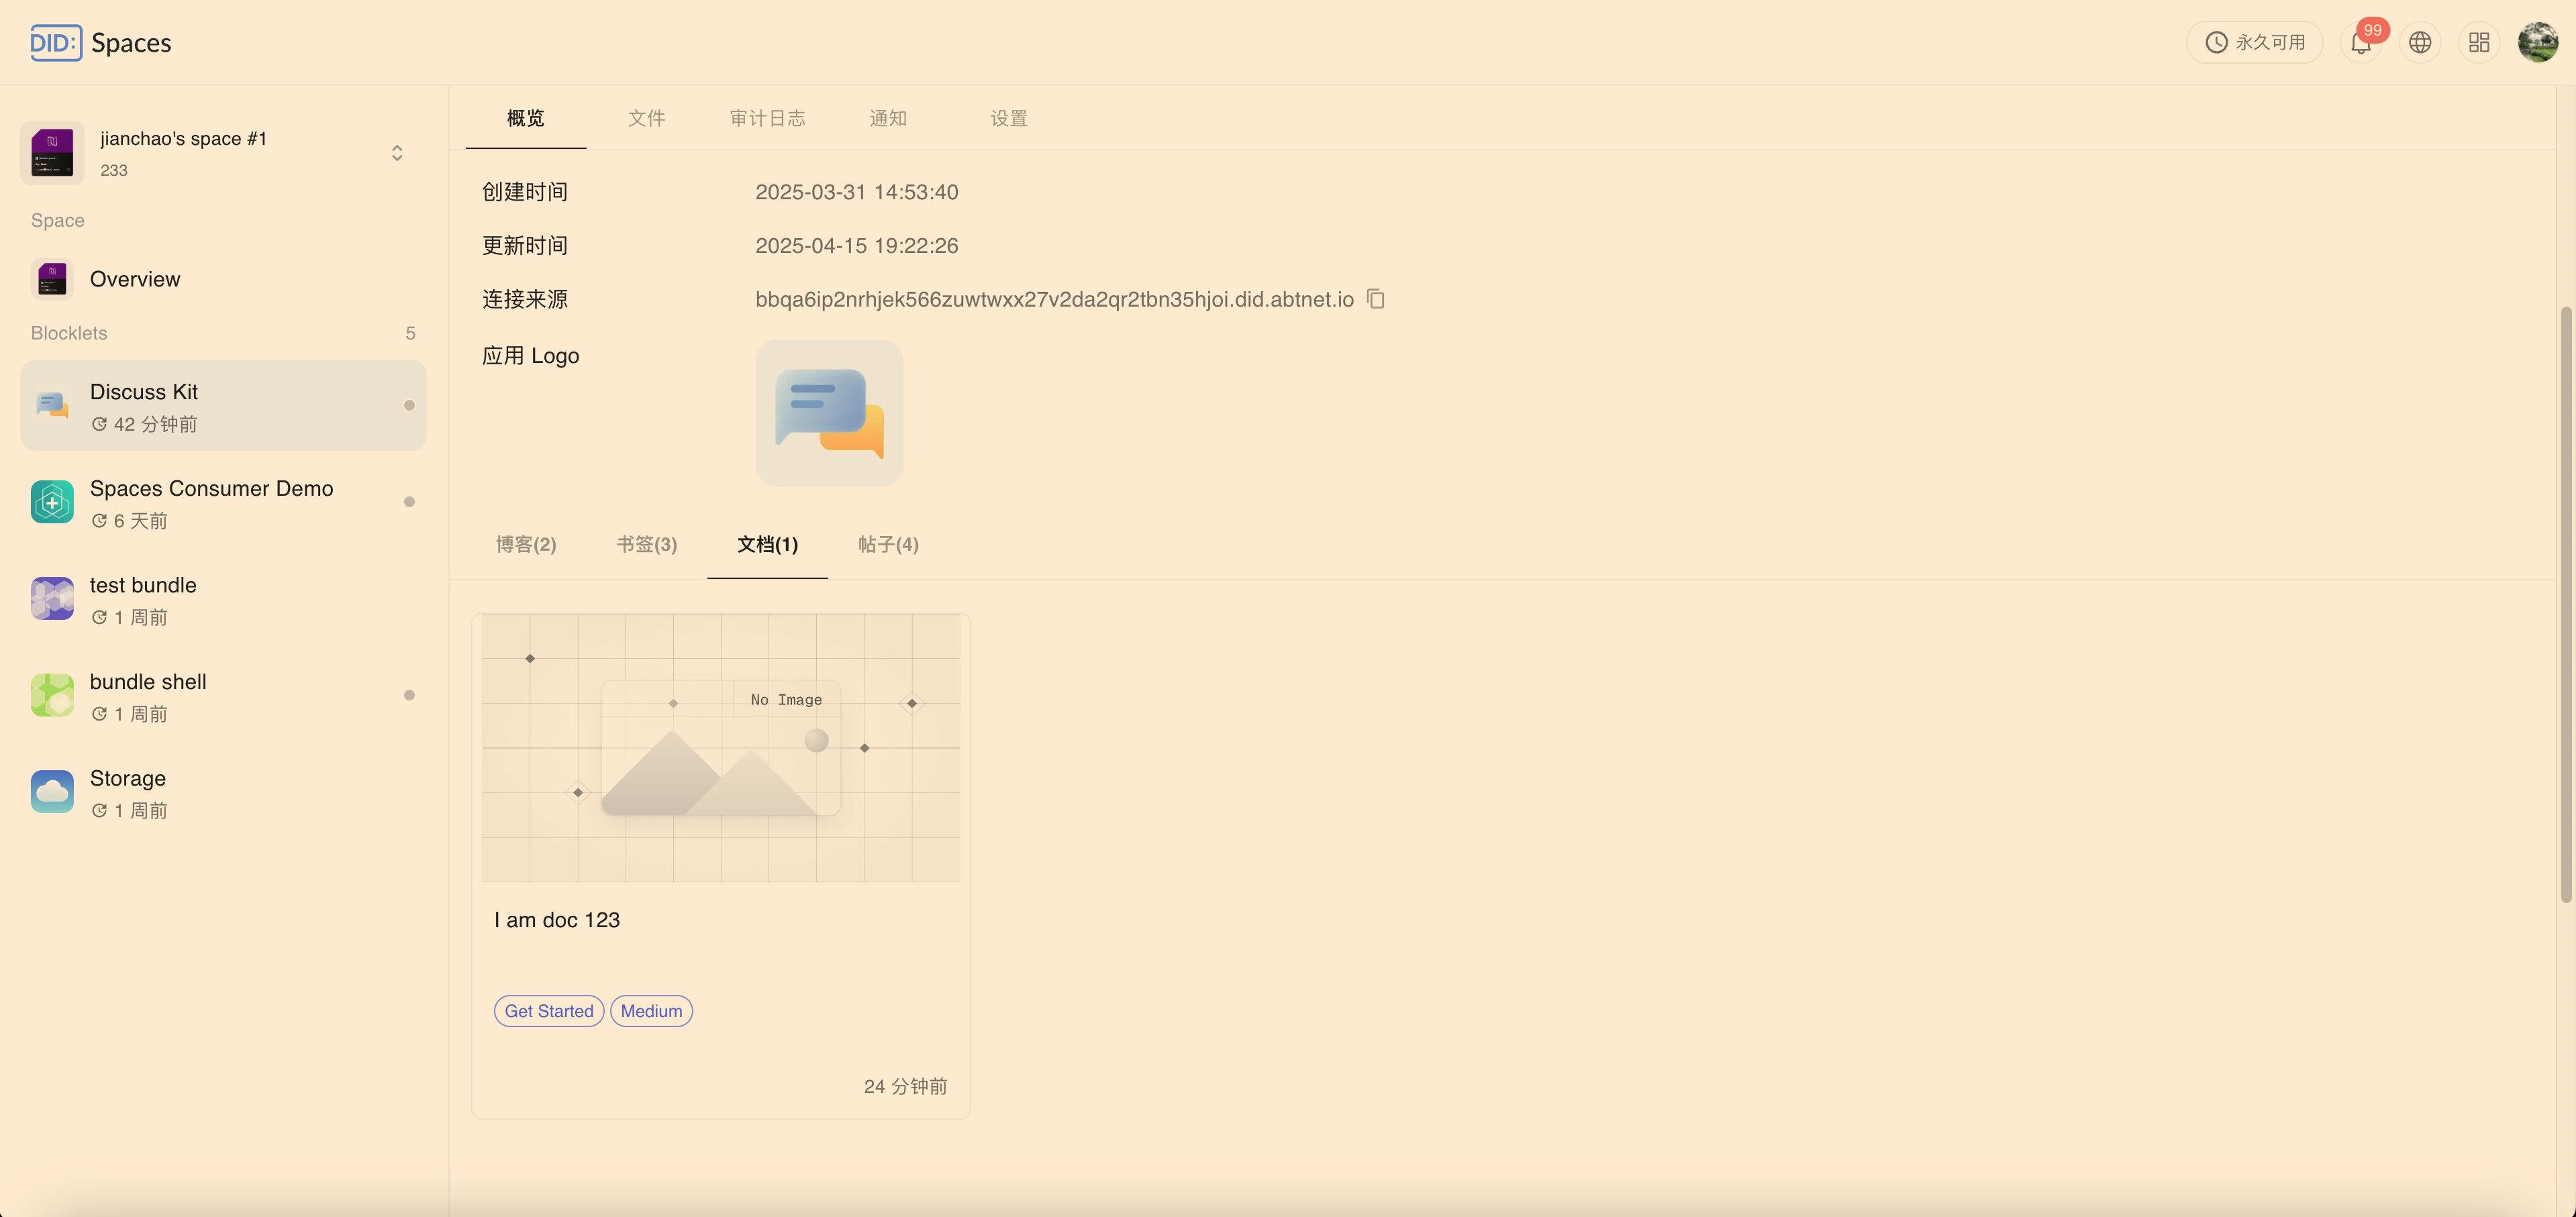Open the apps grid icon
Image resolution: width=2576 pixels, height=1217 pixels.
click(x=2478, y=43)
